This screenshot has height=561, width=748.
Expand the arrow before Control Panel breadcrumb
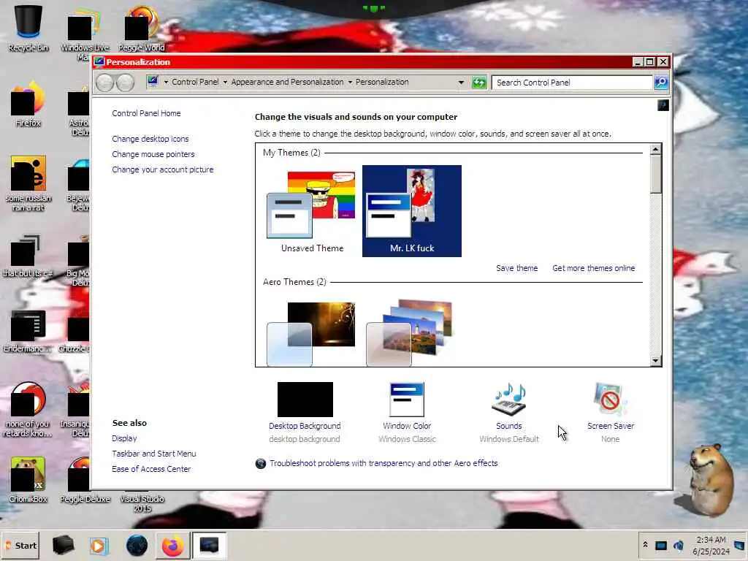[166, 82]
